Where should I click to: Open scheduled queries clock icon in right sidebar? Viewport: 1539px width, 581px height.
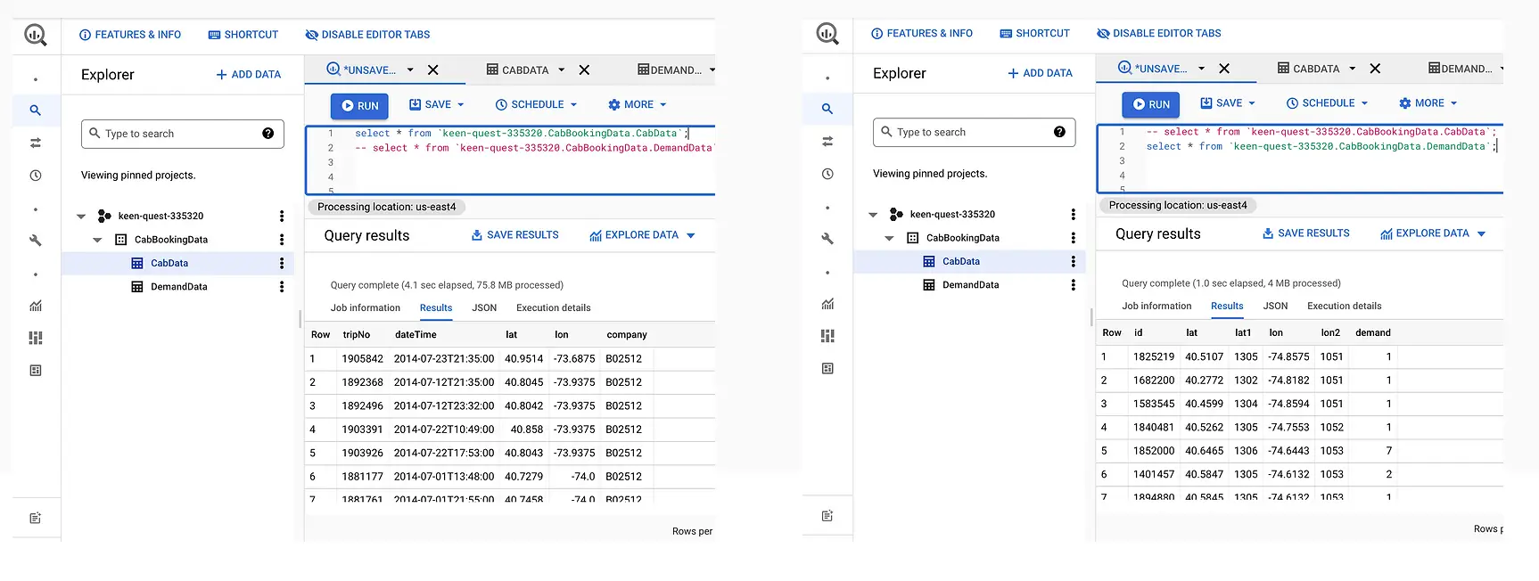pyautogui.click(x=827, y=174)
